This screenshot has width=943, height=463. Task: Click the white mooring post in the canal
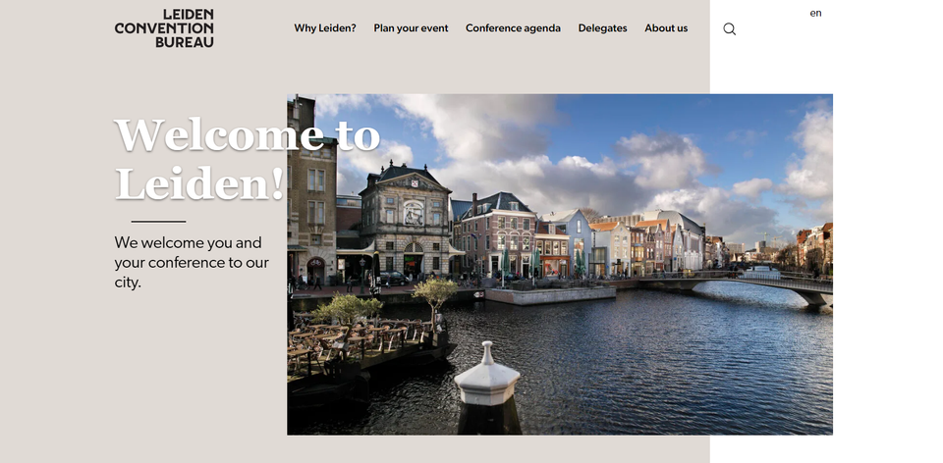486,376
